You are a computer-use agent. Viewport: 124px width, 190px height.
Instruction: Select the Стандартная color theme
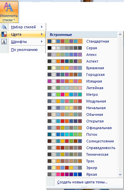click(x=82, y=41)
